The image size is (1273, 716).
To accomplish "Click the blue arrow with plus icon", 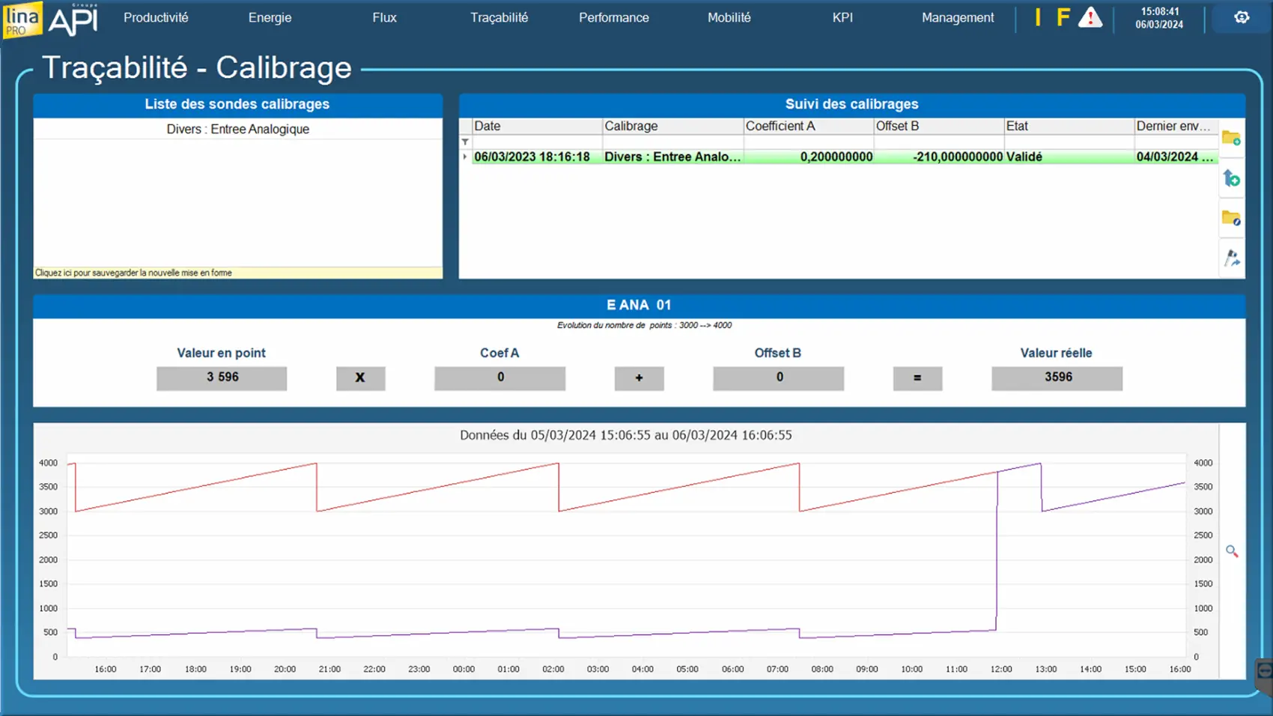I will click(x=1231, y=178).
